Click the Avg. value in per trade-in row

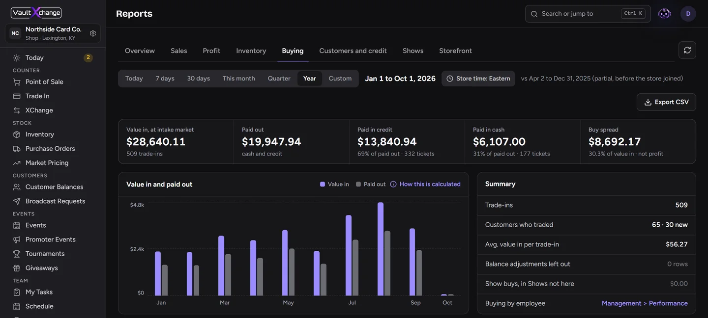(x=587, y=244)
